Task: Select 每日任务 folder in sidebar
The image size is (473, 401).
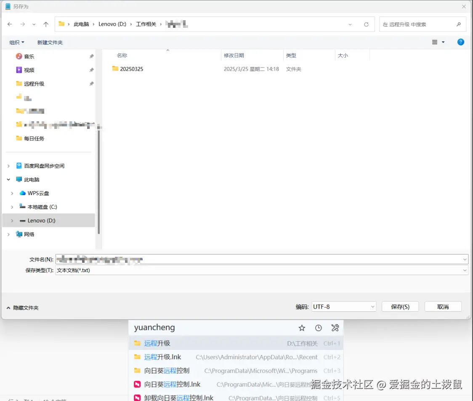Action: 34,138
